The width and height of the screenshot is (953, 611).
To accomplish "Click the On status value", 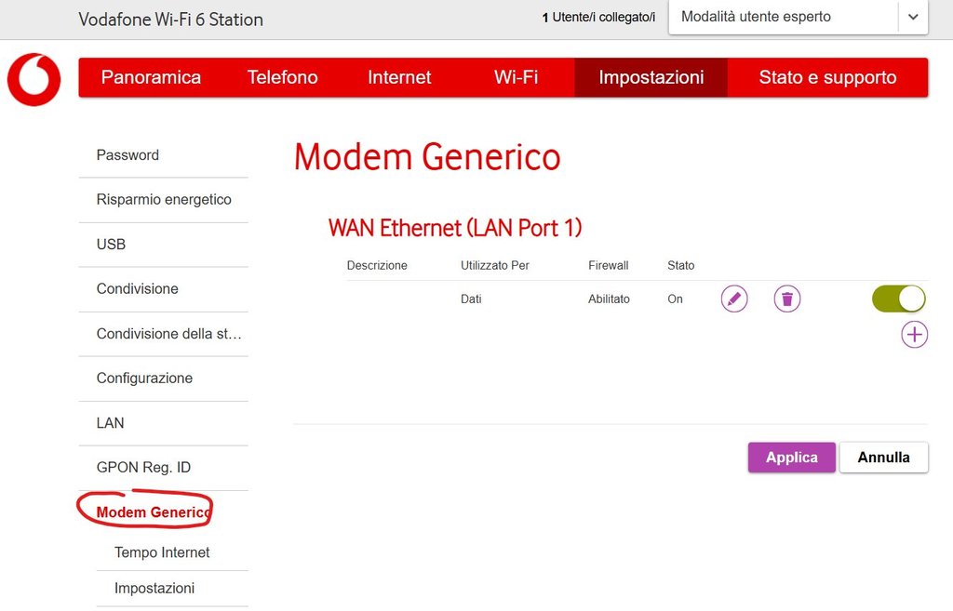I will click(676, 299).
